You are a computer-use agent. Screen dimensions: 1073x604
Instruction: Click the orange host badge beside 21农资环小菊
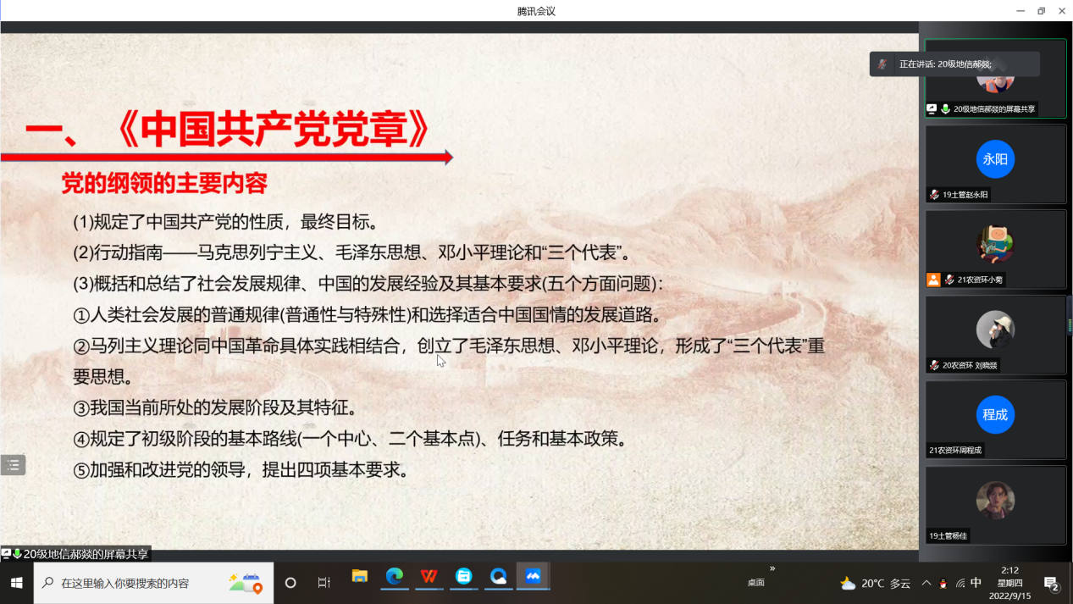tap(932, 280)
